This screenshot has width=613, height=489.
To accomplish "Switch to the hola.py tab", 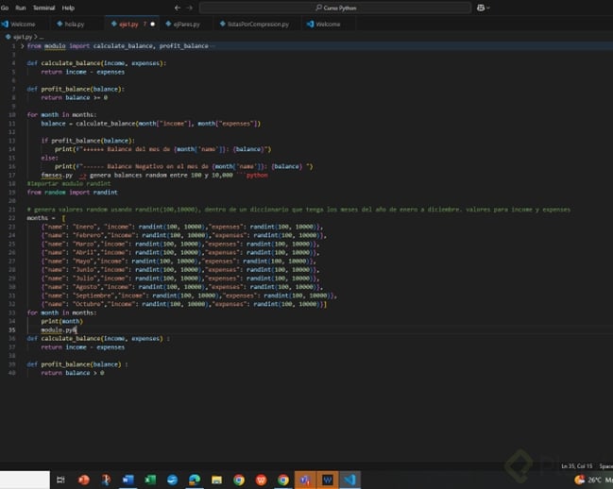I will click(74, 24).
